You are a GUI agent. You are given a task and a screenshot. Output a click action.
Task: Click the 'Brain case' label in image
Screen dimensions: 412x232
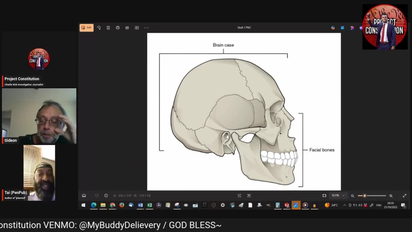pyautogui.click(x=223, y=45)
